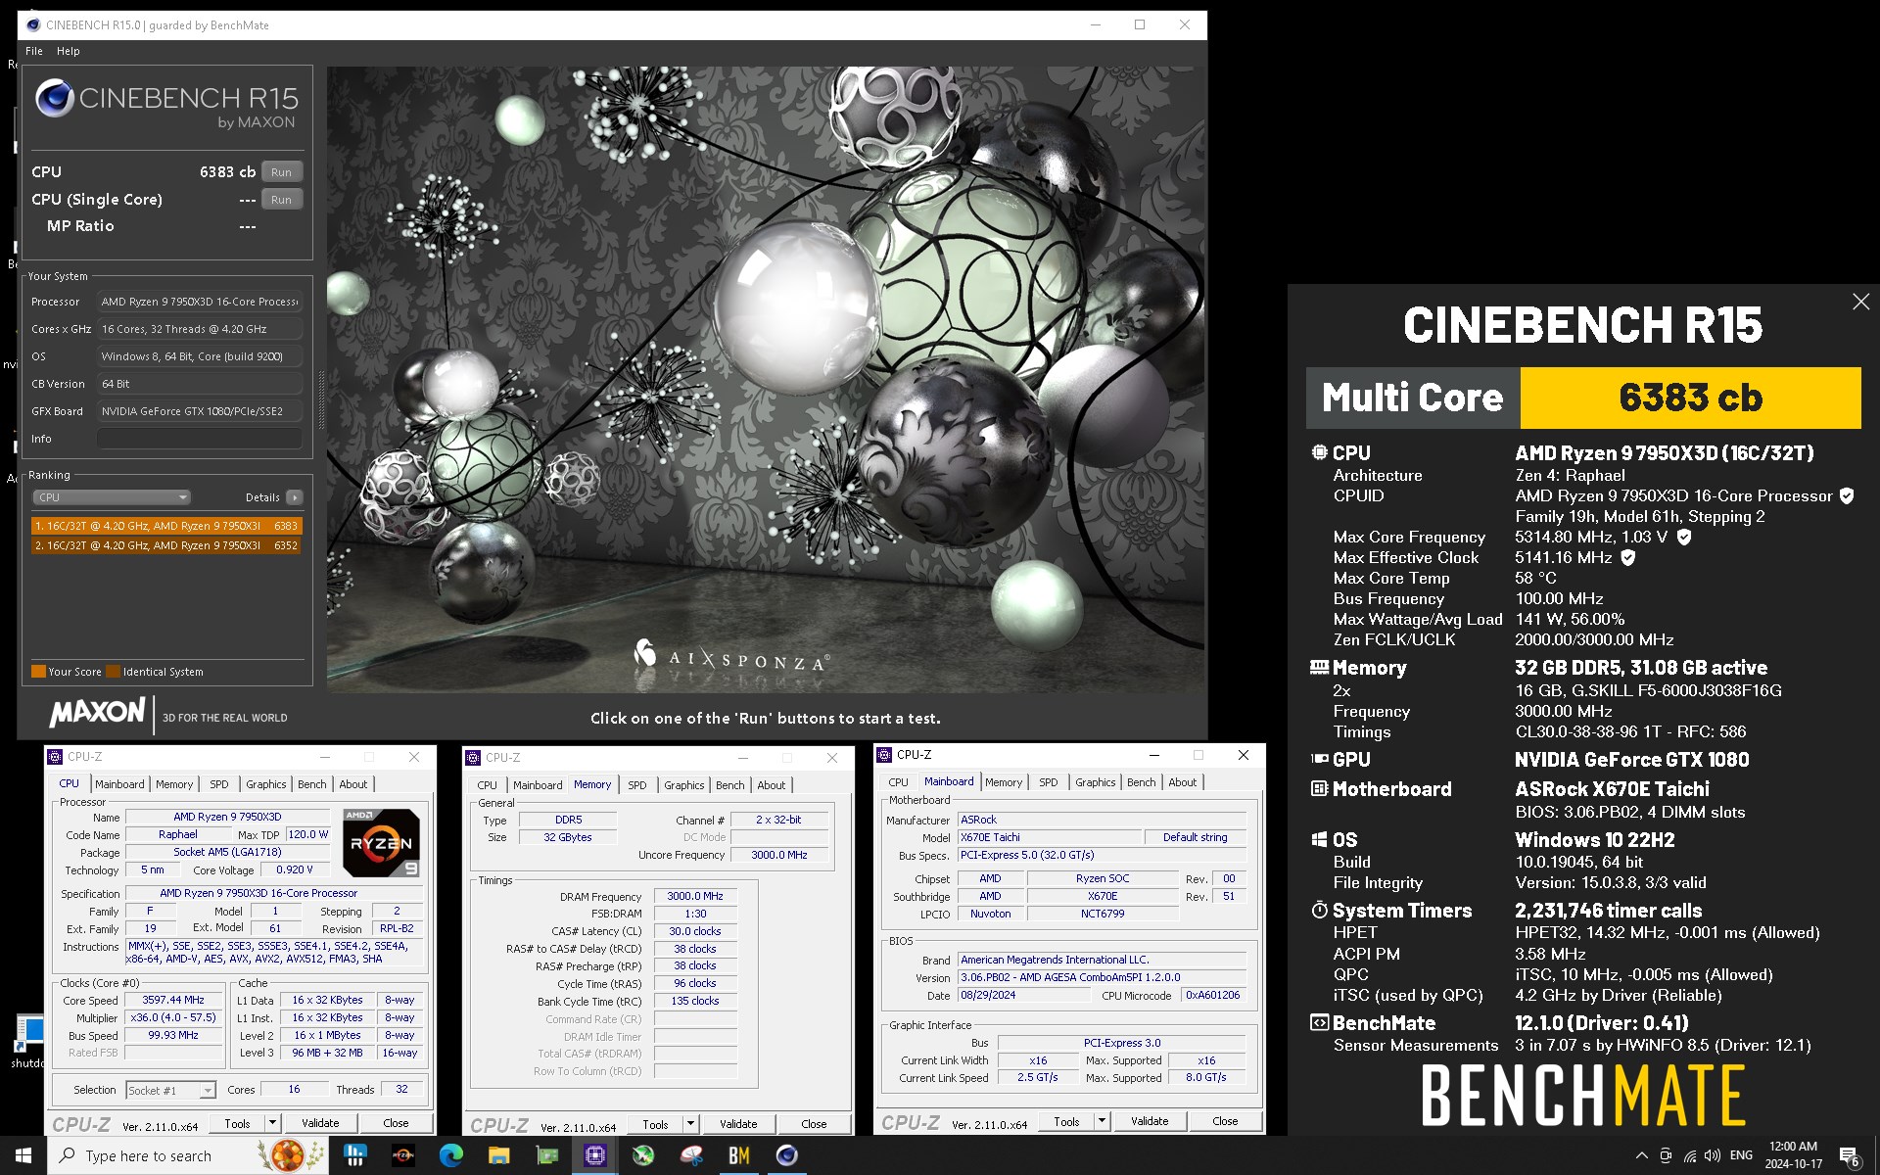This screenshot has width=1880, height=1175.
Task: Open the Start menu
Action: pos(23,1155)
